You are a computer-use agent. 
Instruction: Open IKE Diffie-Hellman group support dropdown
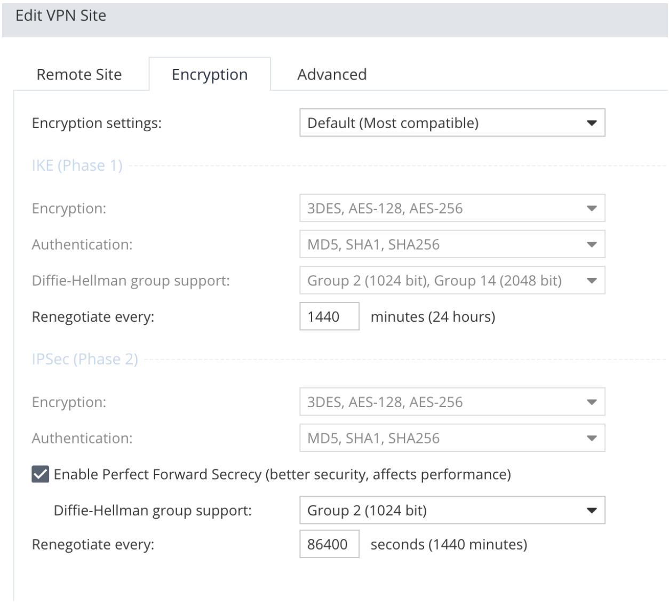(x=451, y=281)
